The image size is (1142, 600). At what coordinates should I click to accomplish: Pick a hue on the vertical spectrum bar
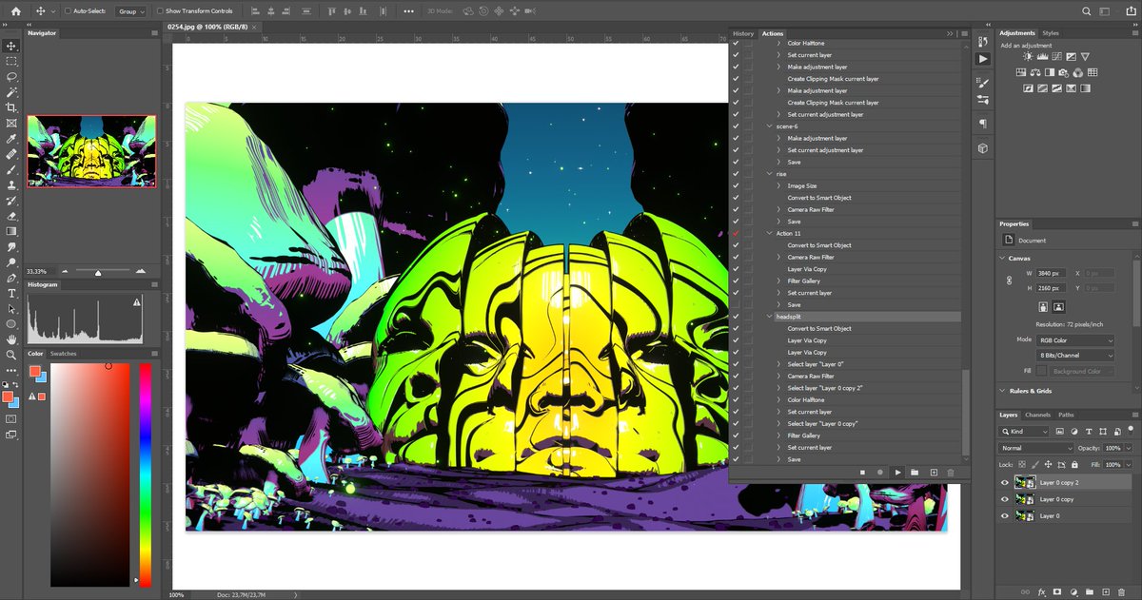[146, 475]
